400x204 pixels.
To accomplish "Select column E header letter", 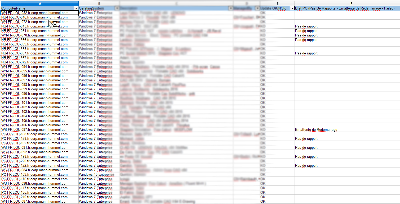I will click(277, 3).
